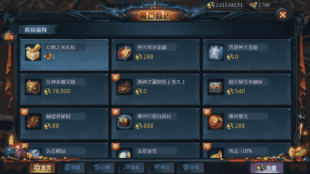Open the 搜索 search button
The width and height of the screenshot is (310, 174).
coord(9,37)
